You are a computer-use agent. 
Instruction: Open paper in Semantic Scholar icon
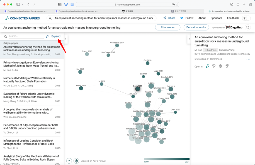214,66
